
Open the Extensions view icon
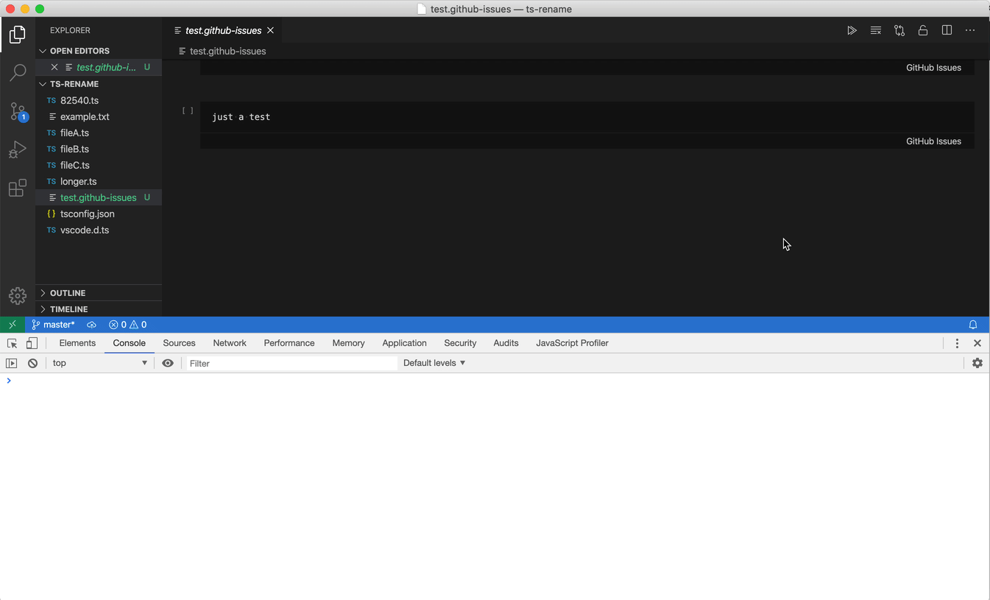[18, 188]
